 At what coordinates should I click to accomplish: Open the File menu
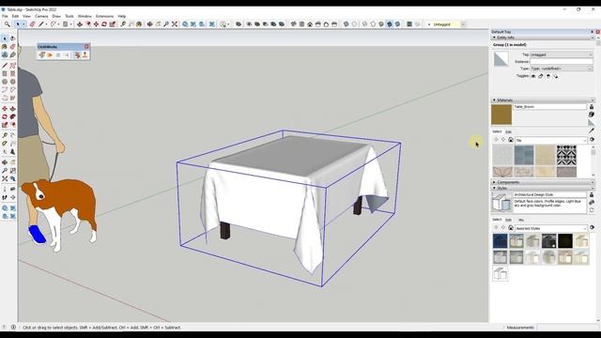pos(5,17)
